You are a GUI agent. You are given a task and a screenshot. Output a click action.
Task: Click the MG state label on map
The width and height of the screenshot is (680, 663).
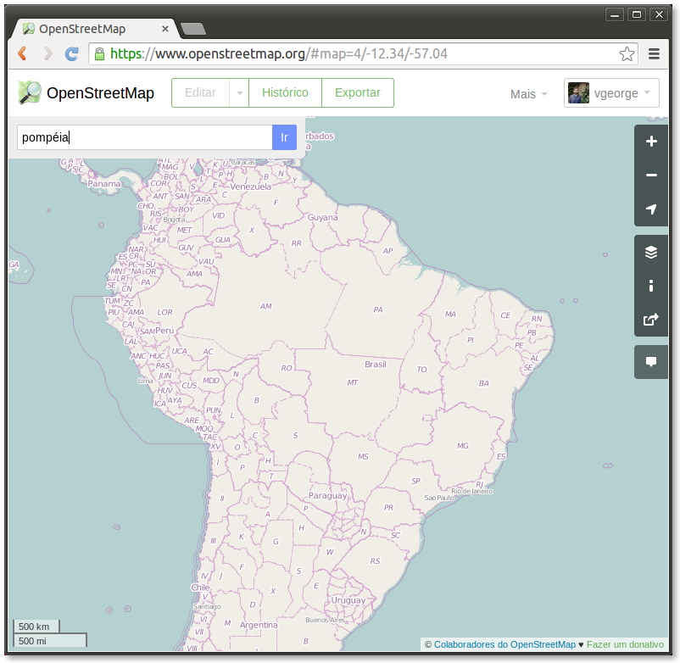462,445
